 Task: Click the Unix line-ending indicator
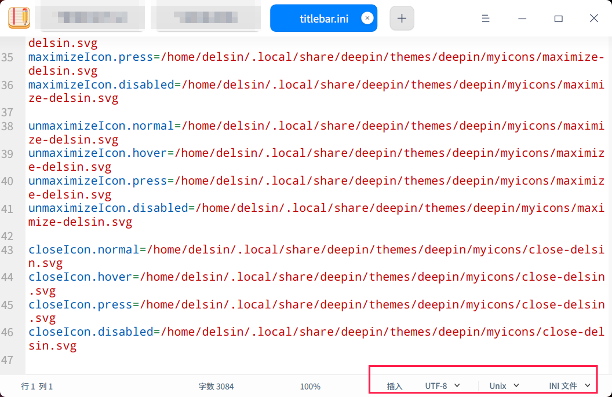(499, 385)
